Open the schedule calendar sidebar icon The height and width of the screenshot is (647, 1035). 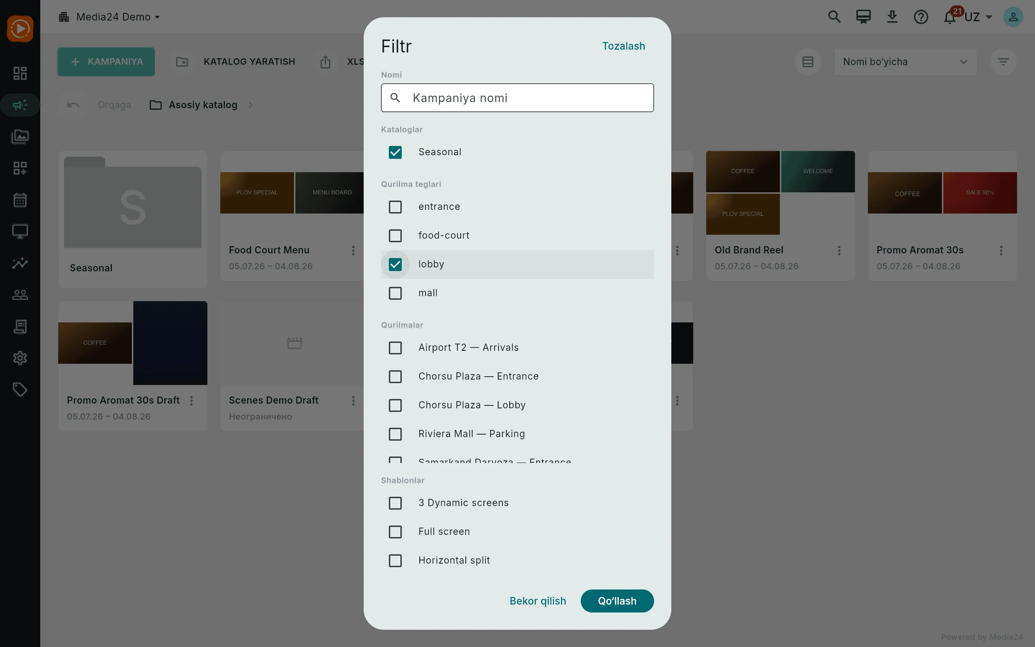(x=20, y=200)
